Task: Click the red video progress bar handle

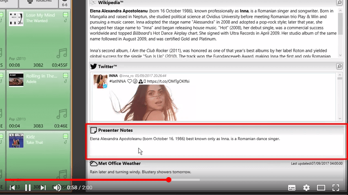Action: (x=169, y=180)
